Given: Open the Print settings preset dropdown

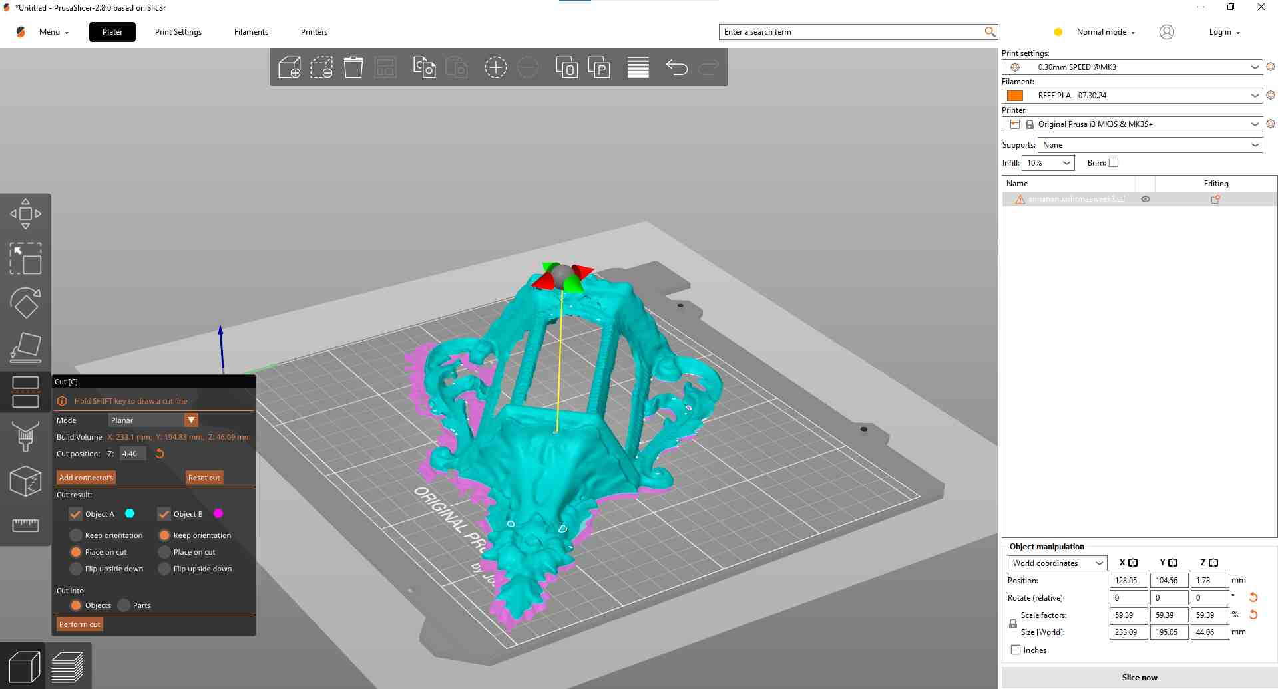Looking at the screenshot, I should (x=1132, y=67).
